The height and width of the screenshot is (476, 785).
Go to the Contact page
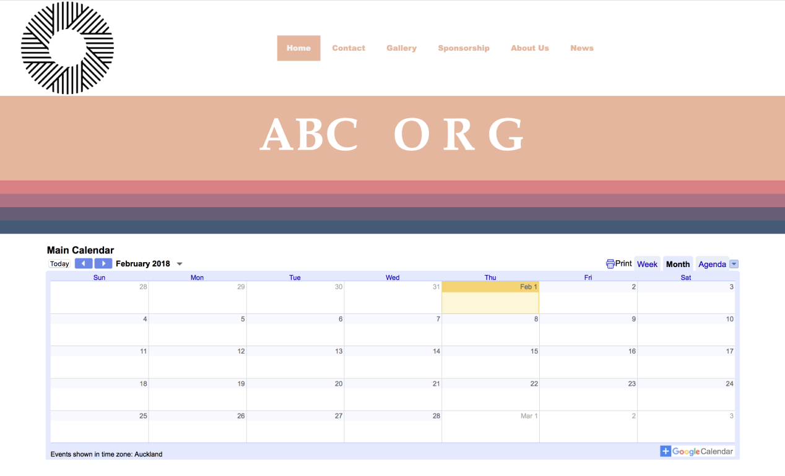coord(349,48)
